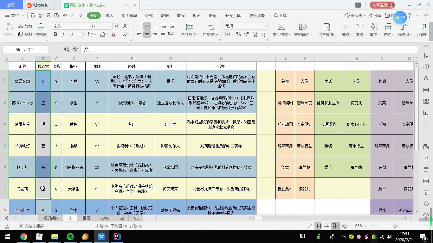Click the Find (查找) search button
Viewport: 433px width, 243px height.
(x=280, y=16)
